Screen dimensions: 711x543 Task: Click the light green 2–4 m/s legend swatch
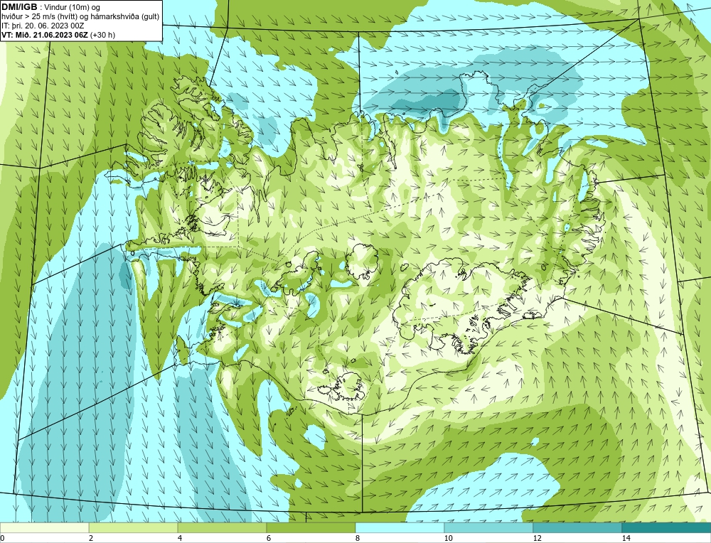(134, 528)
